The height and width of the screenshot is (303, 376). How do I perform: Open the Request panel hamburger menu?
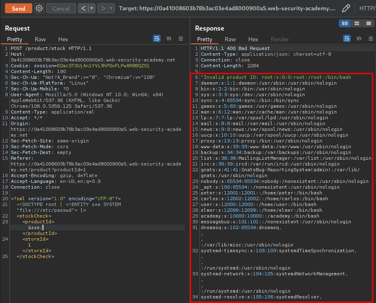[181, 38]
